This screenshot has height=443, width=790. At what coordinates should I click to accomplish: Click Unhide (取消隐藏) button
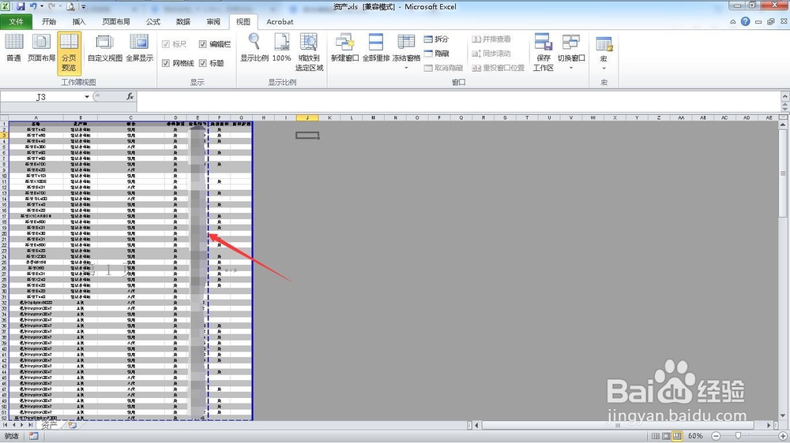coord(443,68)
